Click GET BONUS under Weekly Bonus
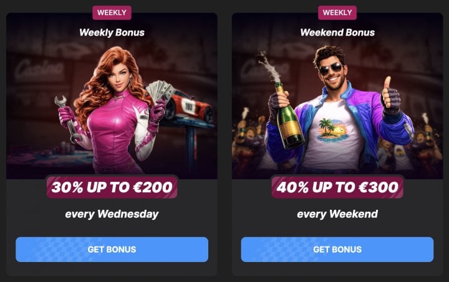 point(112,250)
